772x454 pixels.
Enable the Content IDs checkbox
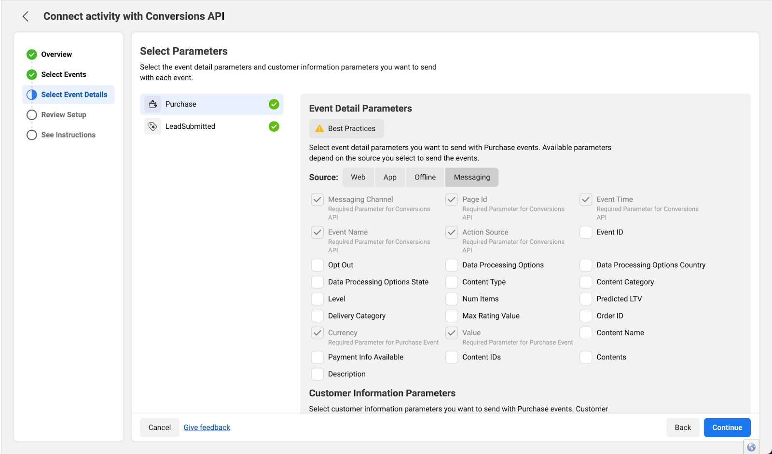[452, 358]
